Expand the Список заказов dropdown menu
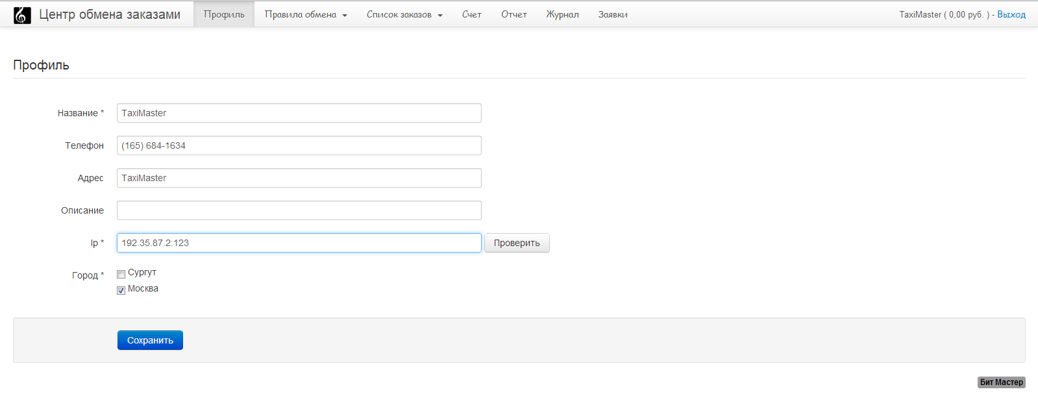Image resolution: width=1038 pixels, height=398 pixels. [x=404, y=14]
